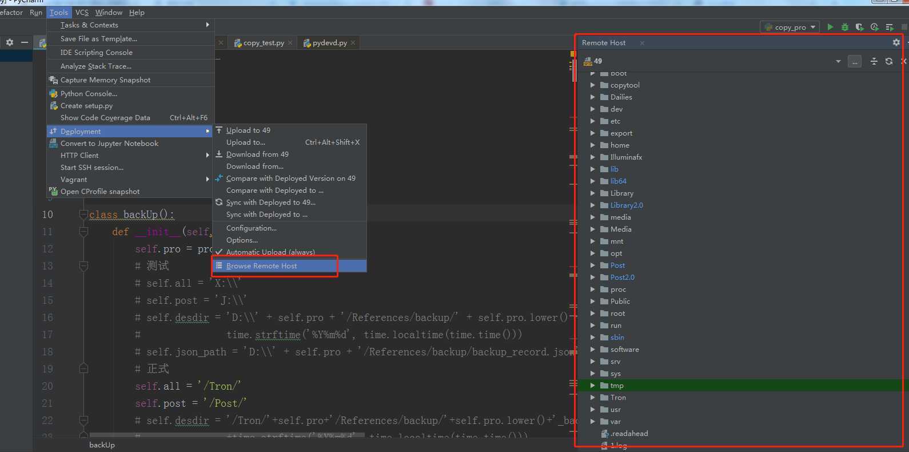This screenshot has width=909, height=452.
Task: Expand the copytool folder
Action: [593, 85]
